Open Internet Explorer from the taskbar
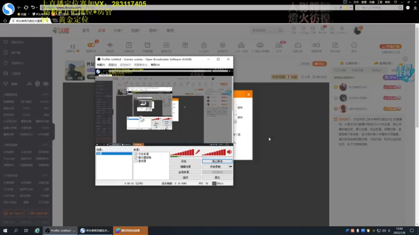Image resolution: width=419 pixels, height=235 pixels. [37, 230]
